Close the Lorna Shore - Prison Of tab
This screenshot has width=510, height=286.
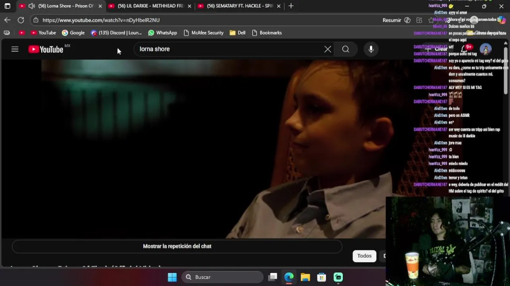tap(100, 6)
